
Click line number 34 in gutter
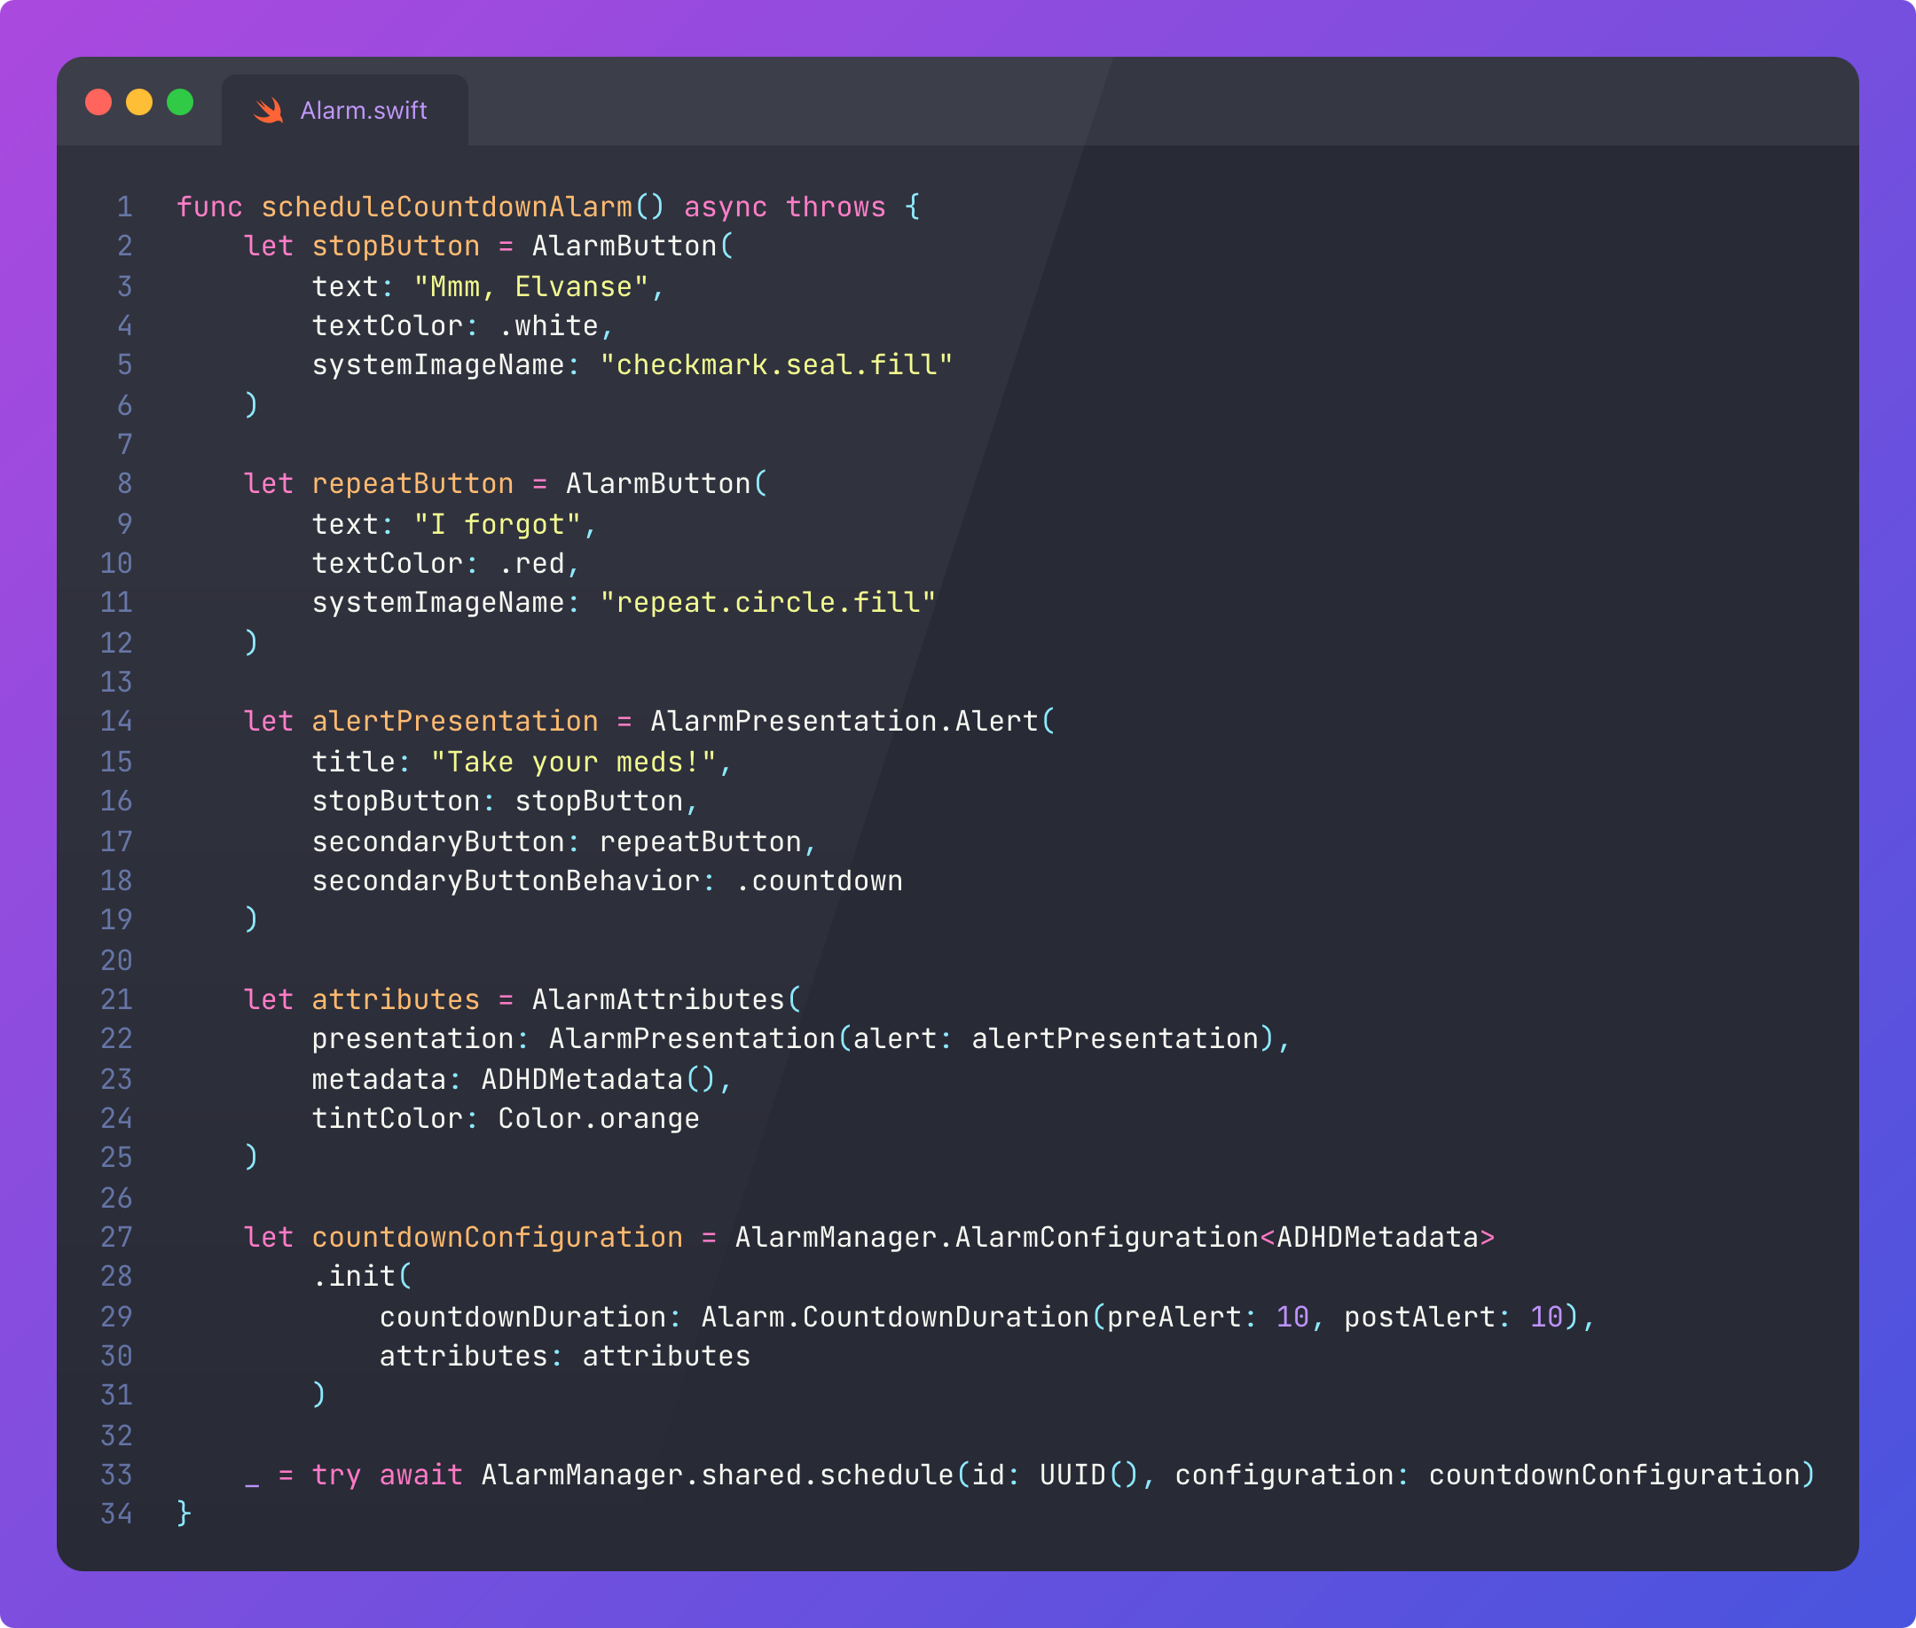point(116,1514)
